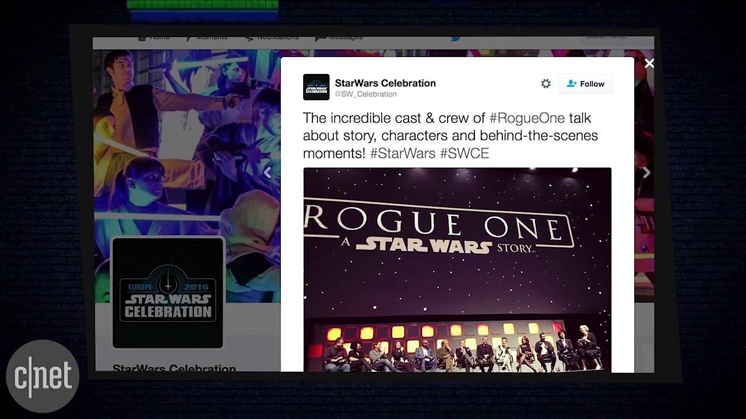Select the profile name StarWars Celebration below the avatar
The image size is (746, 419).
[174, 368]
